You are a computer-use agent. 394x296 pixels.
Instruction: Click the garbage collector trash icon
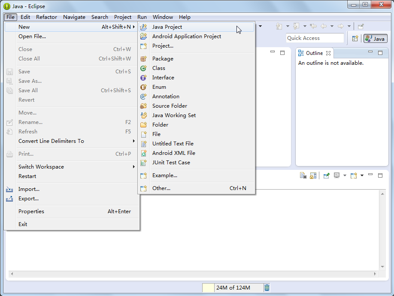point(267,288)
